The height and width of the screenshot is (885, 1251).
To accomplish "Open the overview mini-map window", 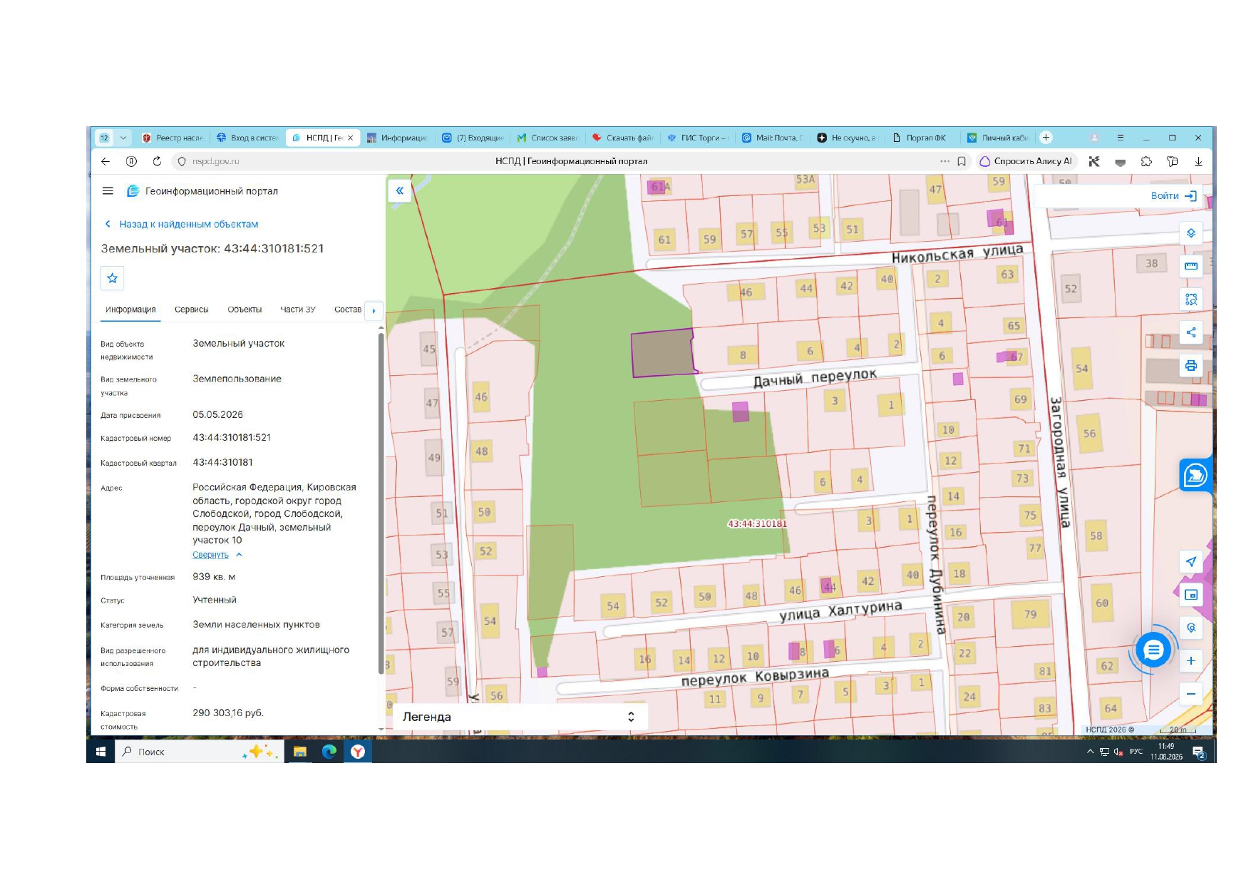I will click(1190, 595).
